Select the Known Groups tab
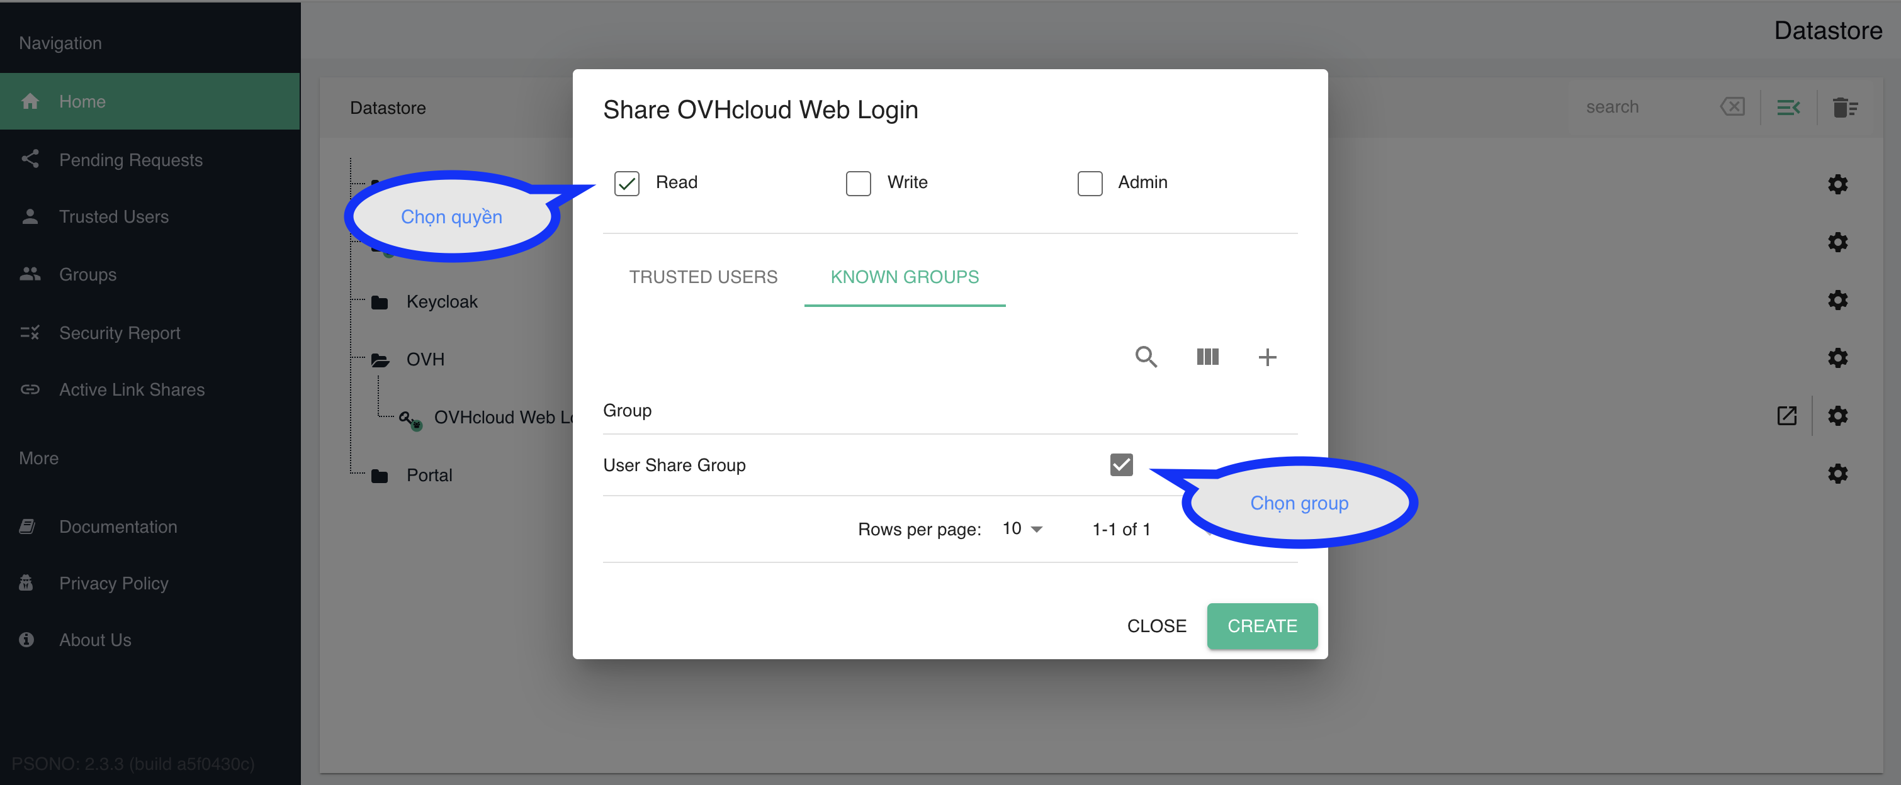Image resolution: width=1901 pixels, height=785 pixels. [904, 277]
